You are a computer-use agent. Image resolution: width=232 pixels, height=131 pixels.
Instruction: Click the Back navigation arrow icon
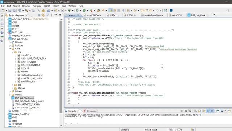[150, 11]
